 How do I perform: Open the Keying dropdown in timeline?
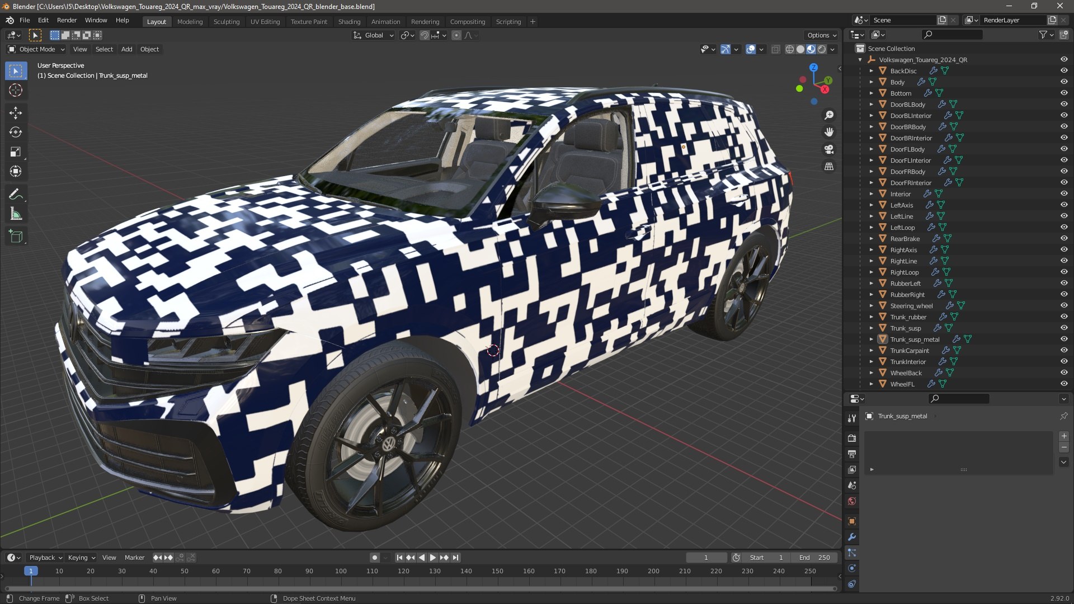[81, 558]
